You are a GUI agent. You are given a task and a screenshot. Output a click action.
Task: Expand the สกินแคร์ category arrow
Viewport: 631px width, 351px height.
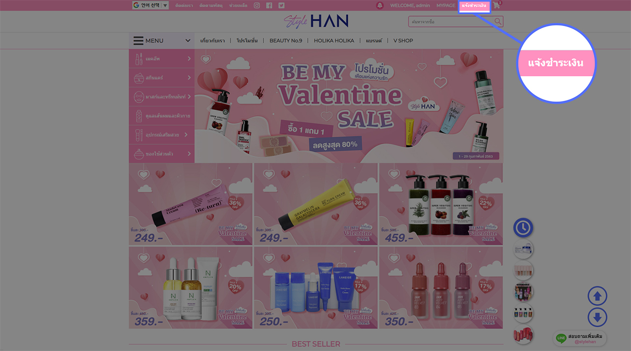tap(189, 78)
